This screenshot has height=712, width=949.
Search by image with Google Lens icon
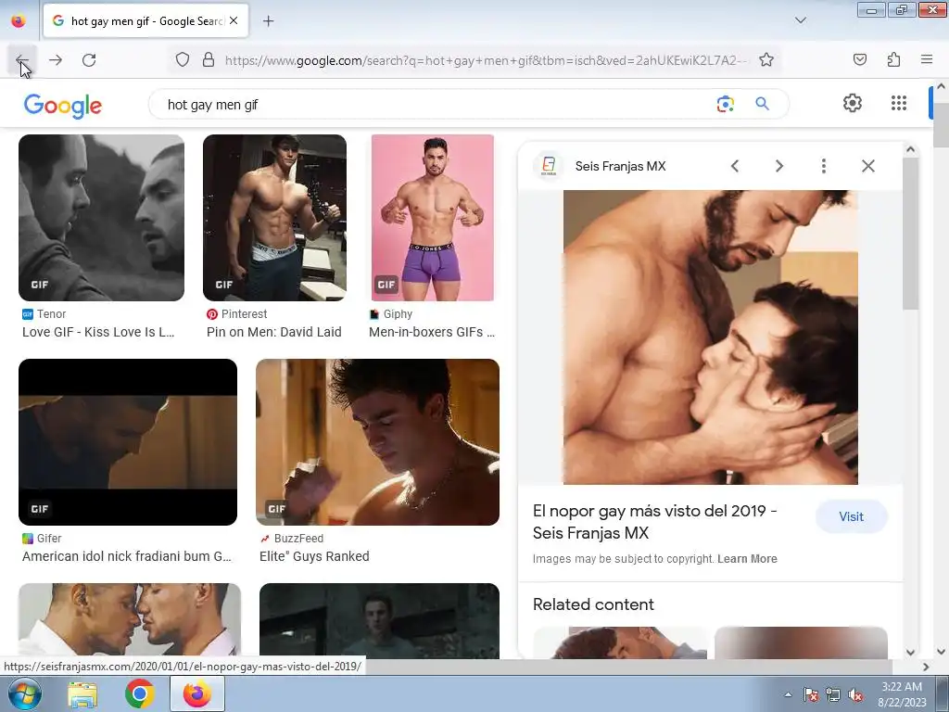725,104
